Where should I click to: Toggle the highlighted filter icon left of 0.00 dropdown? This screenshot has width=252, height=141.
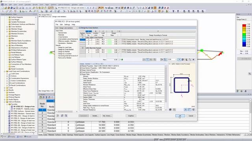pos(165,60)
